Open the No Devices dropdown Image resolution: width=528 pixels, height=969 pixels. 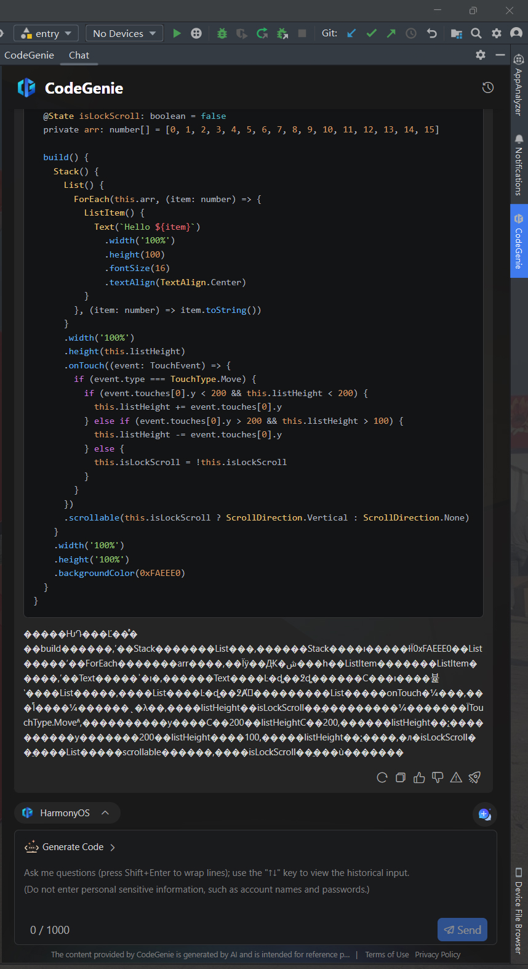(x=124, y=33)
